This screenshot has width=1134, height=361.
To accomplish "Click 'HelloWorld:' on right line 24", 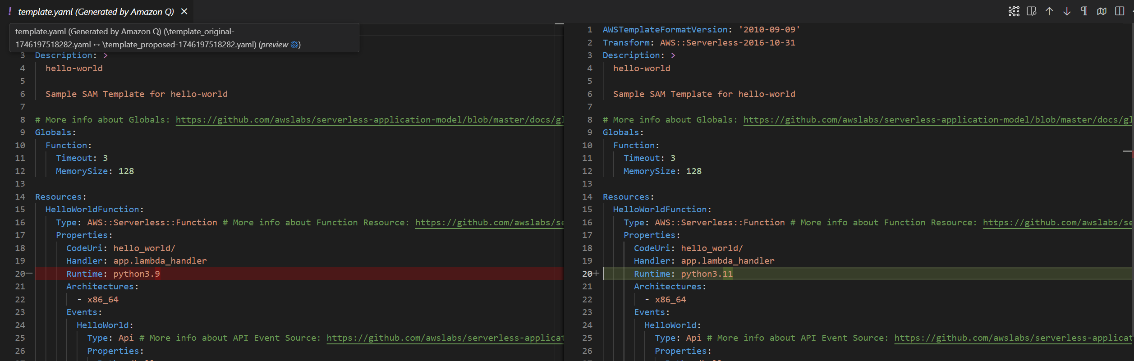I will click(673, 325).
